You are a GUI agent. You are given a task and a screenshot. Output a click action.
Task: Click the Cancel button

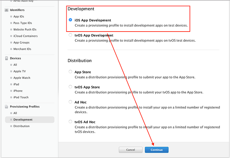(x=130, y=150)
